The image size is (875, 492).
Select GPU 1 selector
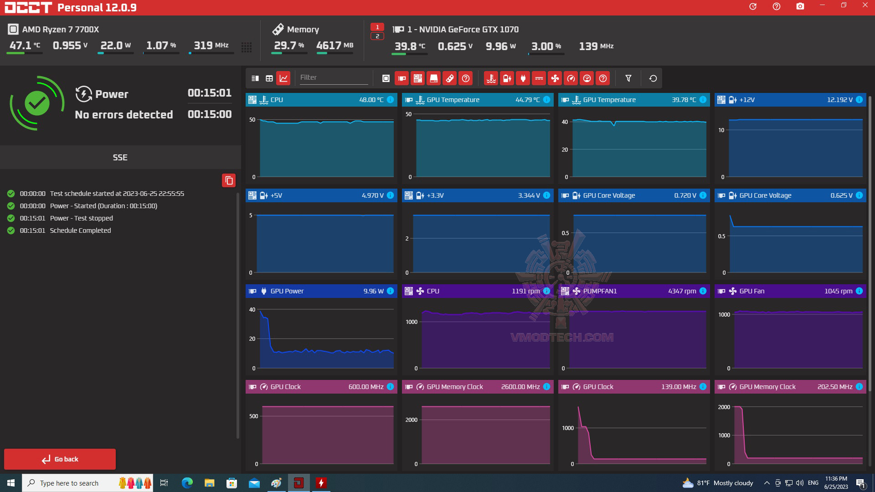tap(377, 27)
